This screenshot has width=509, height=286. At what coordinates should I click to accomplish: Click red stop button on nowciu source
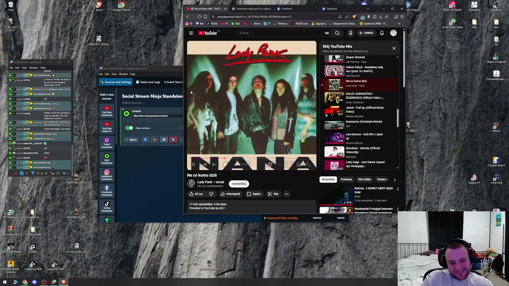(173, 139)
